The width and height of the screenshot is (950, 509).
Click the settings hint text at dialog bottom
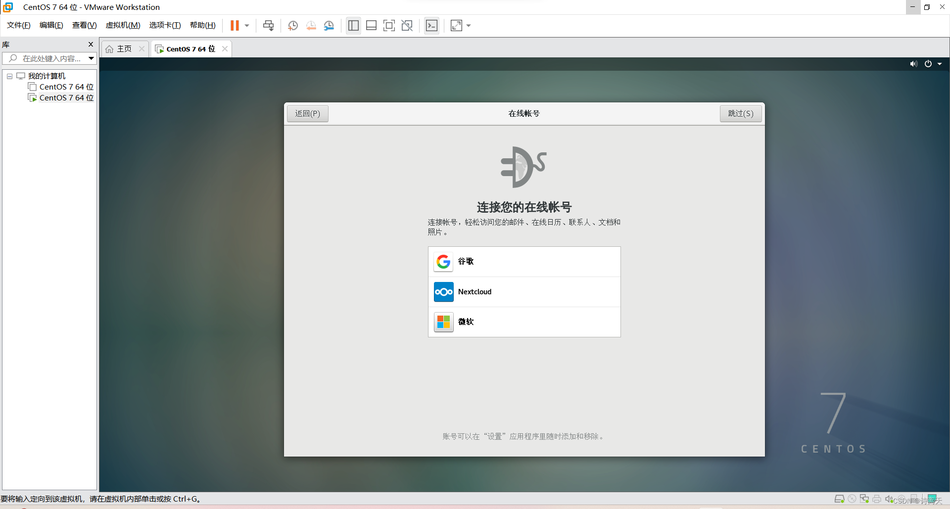coord(524,436)
